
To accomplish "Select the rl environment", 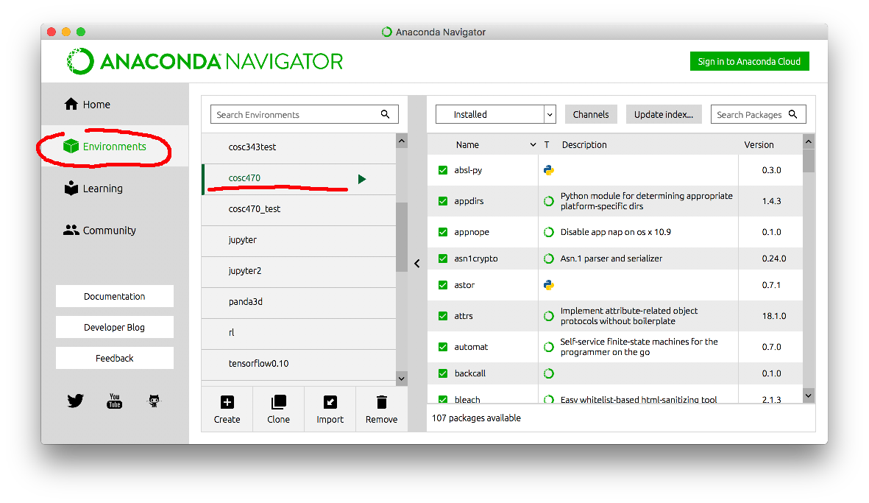I will 299,333.
